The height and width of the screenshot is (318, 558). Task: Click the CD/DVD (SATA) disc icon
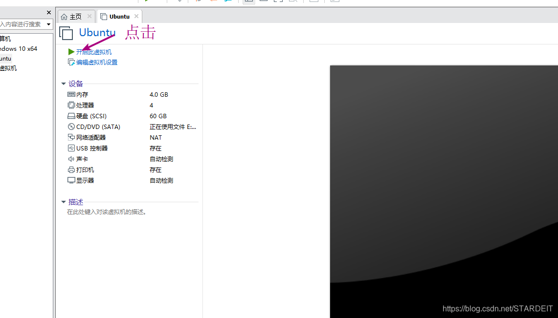tap(71, 127)
